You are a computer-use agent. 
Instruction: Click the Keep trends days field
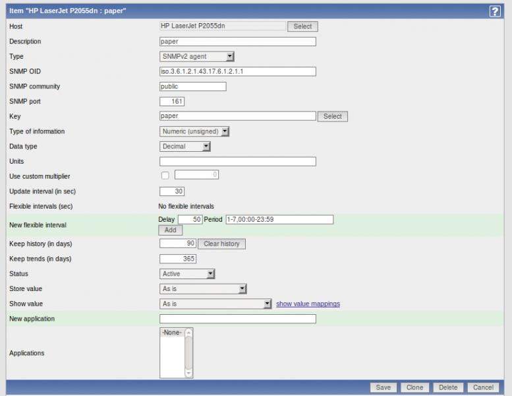point(178,259)
